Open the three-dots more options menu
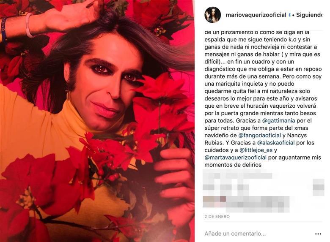Image resolution: width=330 pixels, height=242 pixels. (318, 234)
